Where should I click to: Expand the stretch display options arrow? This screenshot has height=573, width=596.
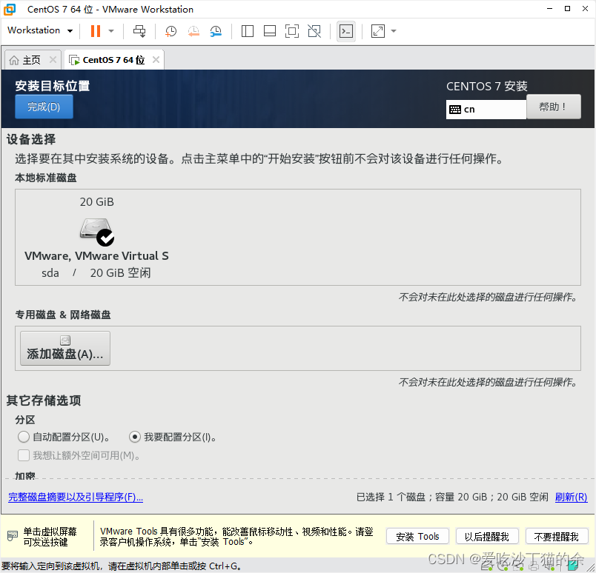[x=394, y=31]
